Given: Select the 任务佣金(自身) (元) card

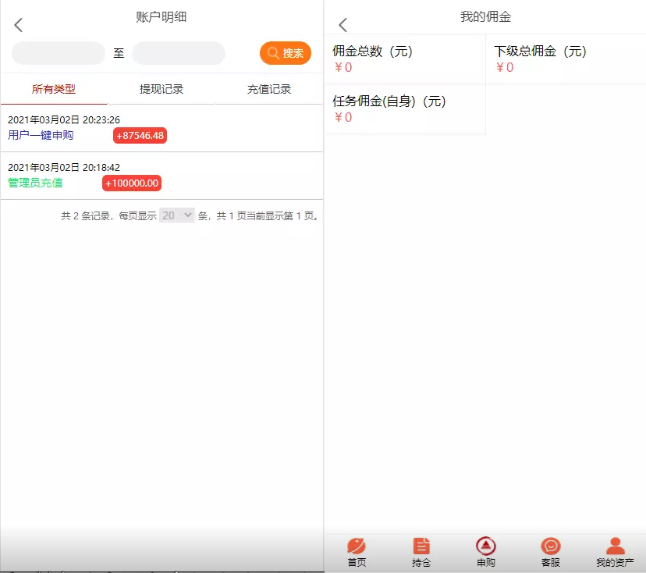Looking at the screenshot, I should click(x=405, y=109).
